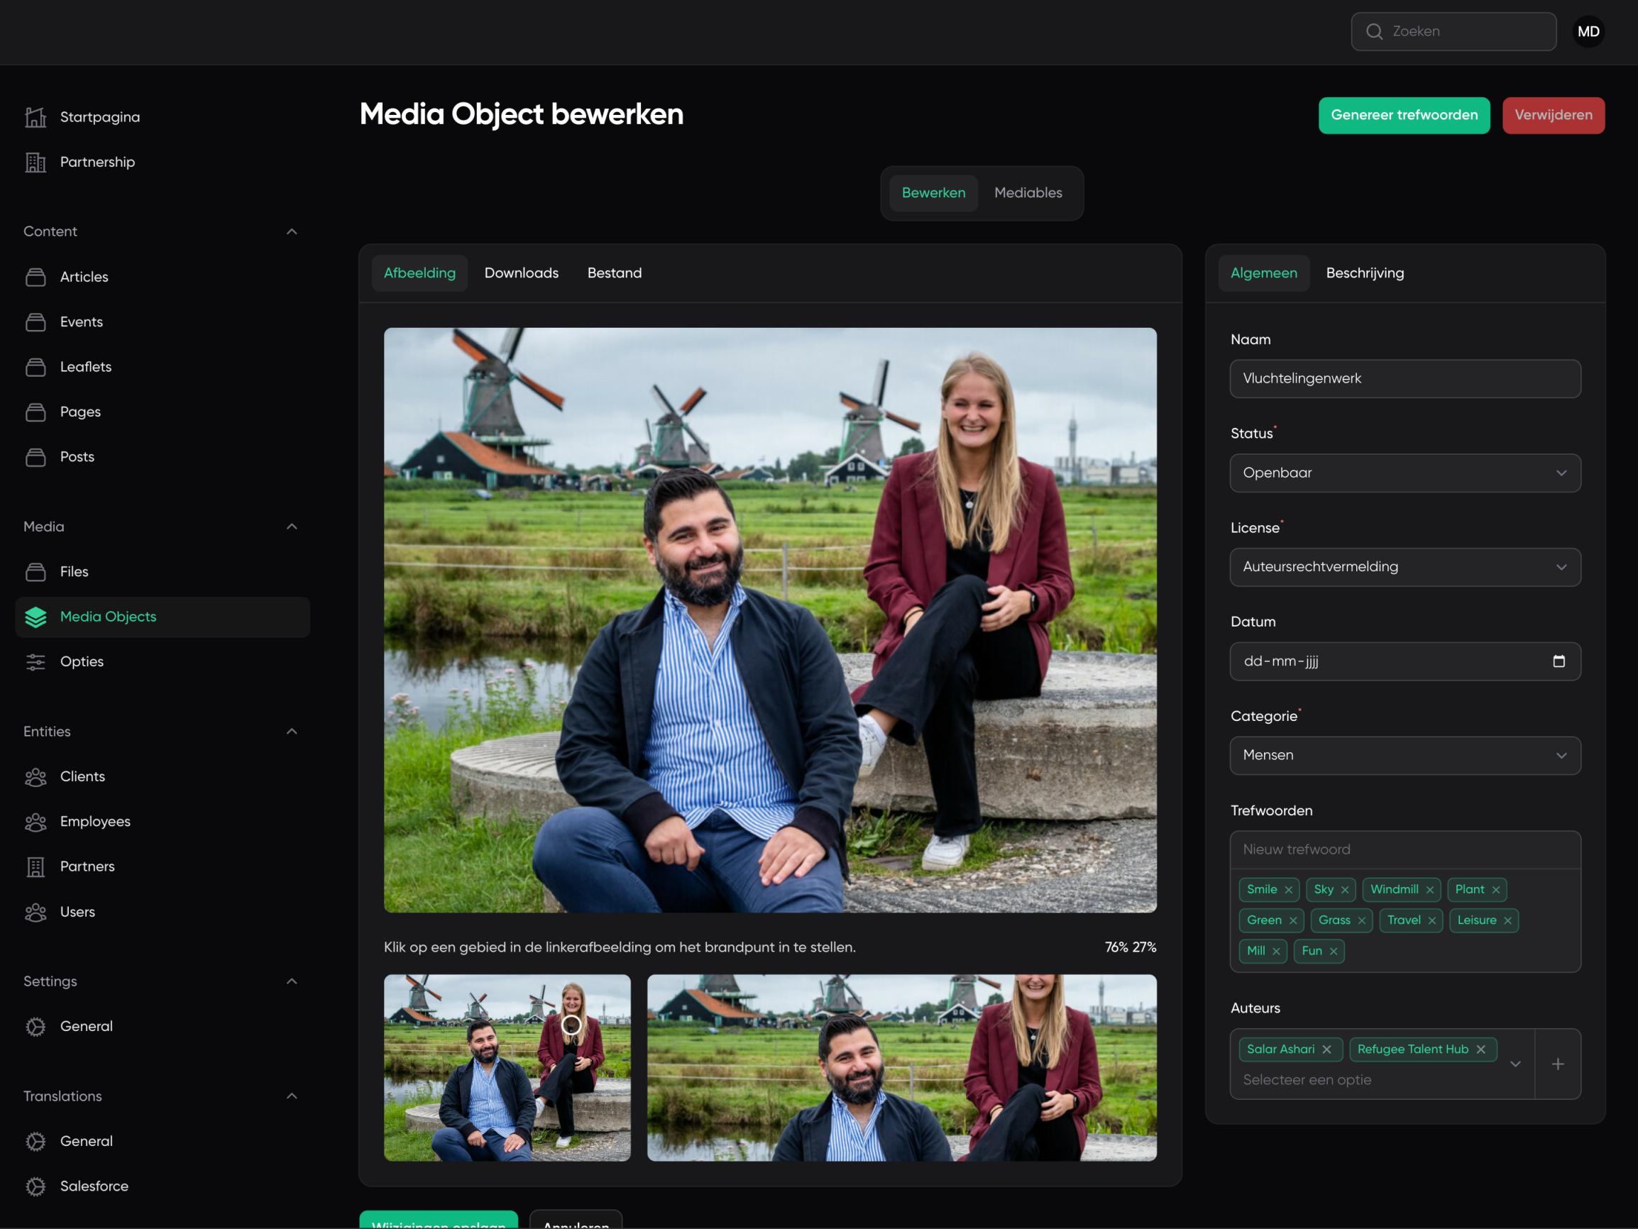The height and width of the screenshot is (1229, 1638).
Task: Click the Startpagina chart icon
Action: pyautogui.click(x=35, y=117)
